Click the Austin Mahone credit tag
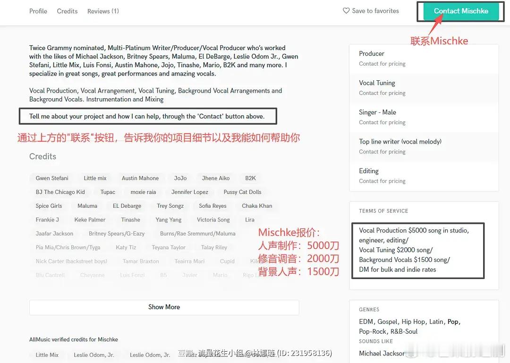This screenshot has height=363, width=510. pos(140,178)
